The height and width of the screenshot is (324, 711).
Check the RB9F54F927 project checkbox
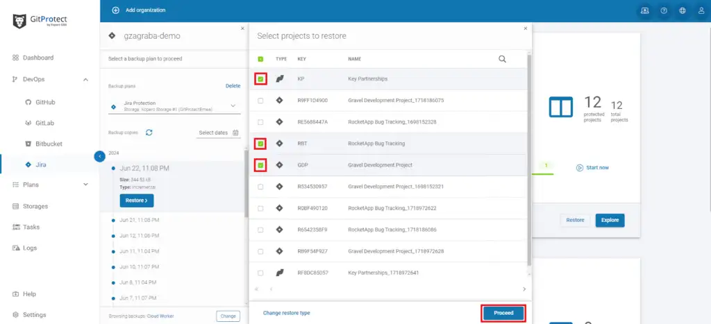pyautogui.click(x=260, y=251)
